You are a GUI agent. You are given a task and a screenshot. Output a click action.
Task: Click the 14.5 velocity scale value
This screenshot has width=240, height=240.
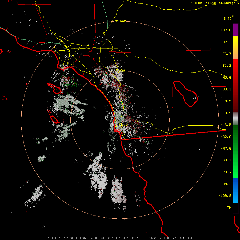227,101
